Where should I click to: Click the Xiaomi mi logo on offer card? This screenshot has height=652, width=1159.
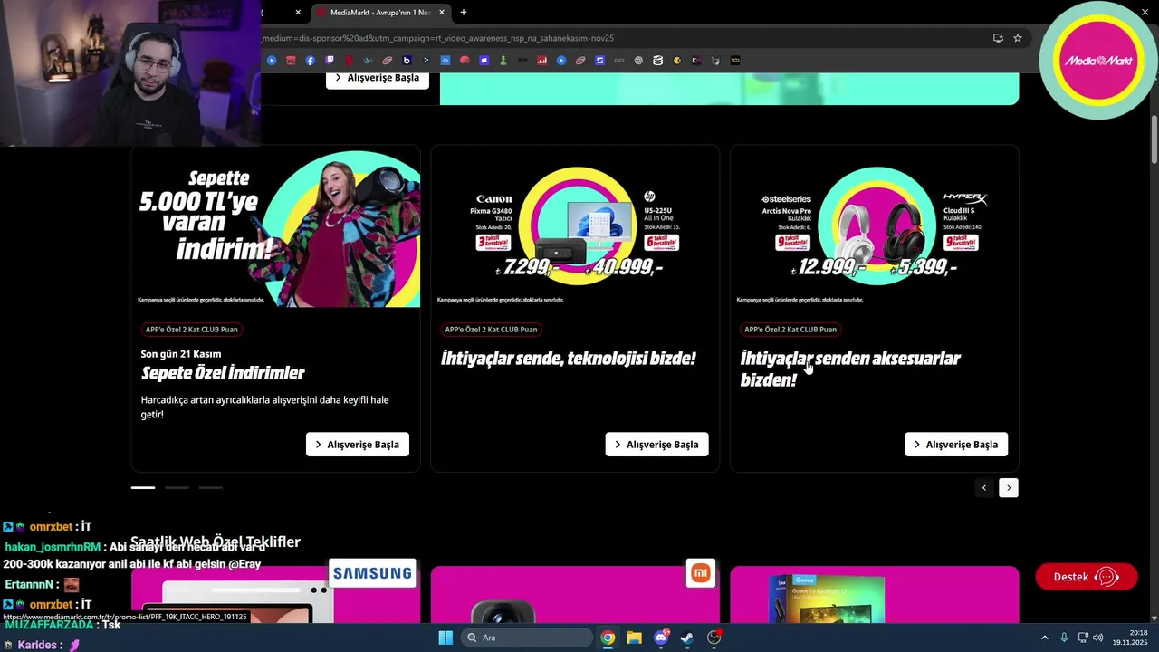pyautogui.click(x=700, y=573)
